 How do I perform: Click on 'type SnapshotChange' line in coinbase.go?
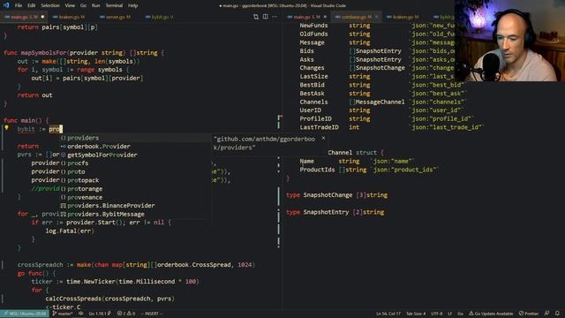coord(337,195)
